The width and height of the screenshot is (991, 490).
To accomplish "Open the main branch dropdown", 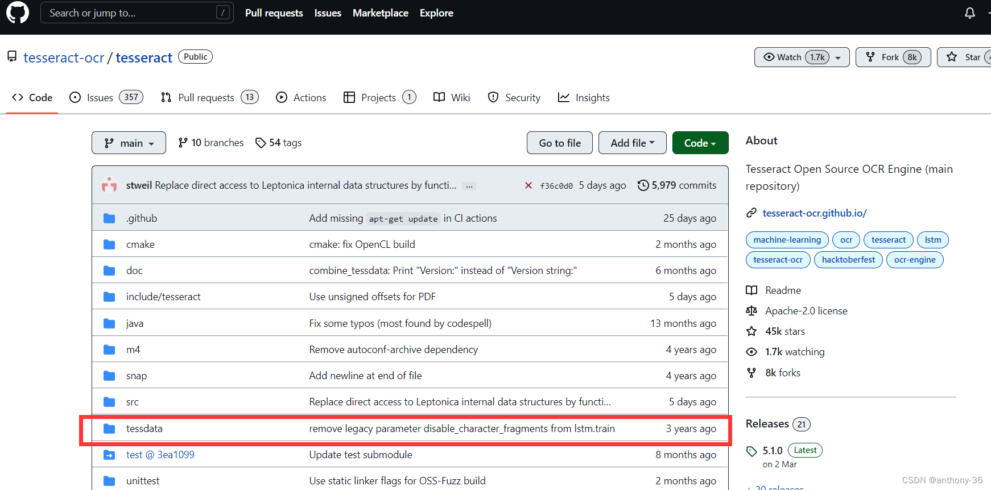I will coord(129,143).
